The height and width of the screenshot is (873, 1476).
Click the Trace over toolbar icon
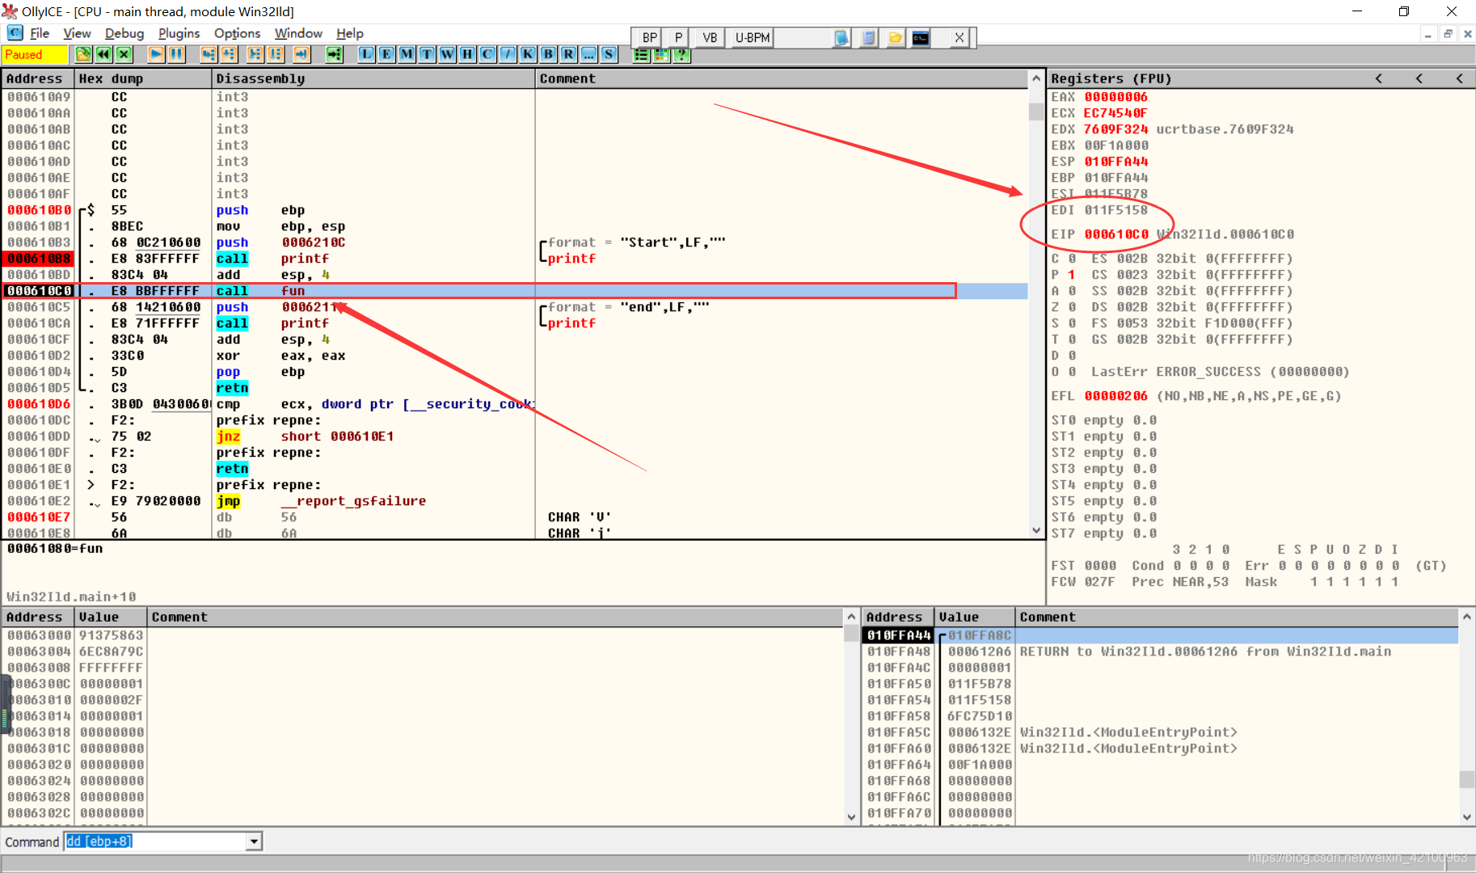coord(276,54)
